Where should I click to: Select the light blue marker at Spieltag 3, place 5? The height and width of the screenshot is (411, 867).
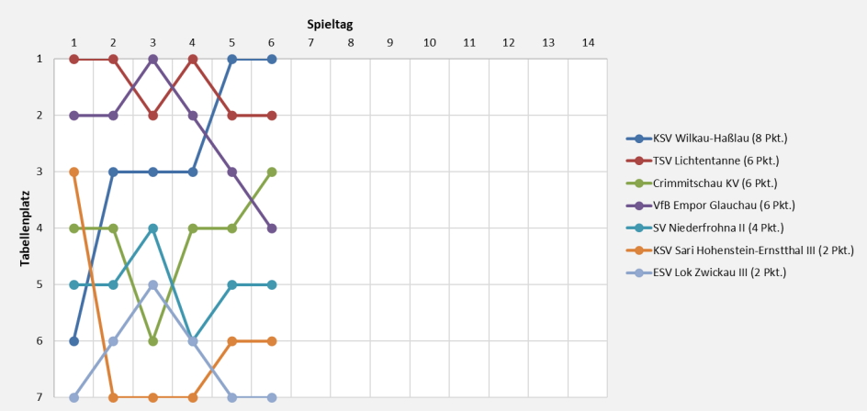click(152, 285)
